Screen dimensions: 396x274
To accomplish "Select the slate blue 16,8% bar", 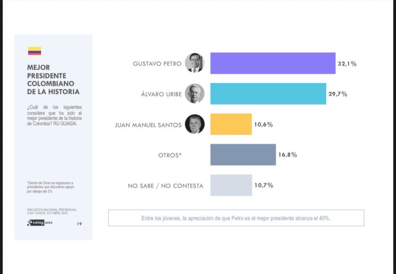I will (243, 155).
